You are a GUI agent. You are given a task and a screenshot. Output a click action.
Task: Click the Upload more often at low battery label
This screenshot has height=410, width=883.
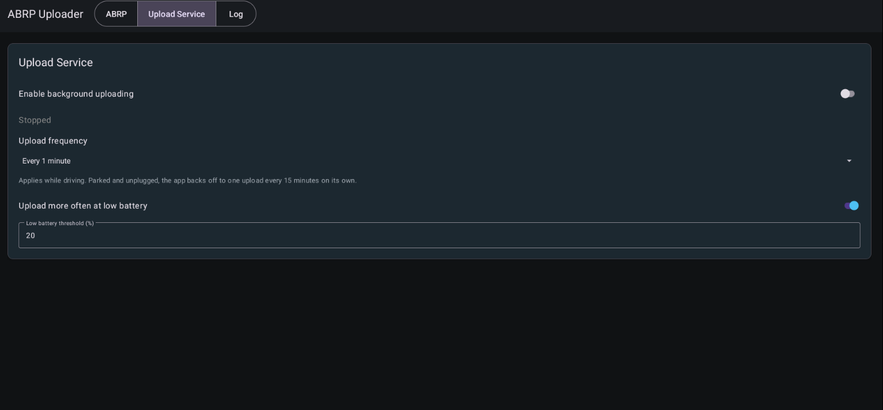click(x=83, y=206)
